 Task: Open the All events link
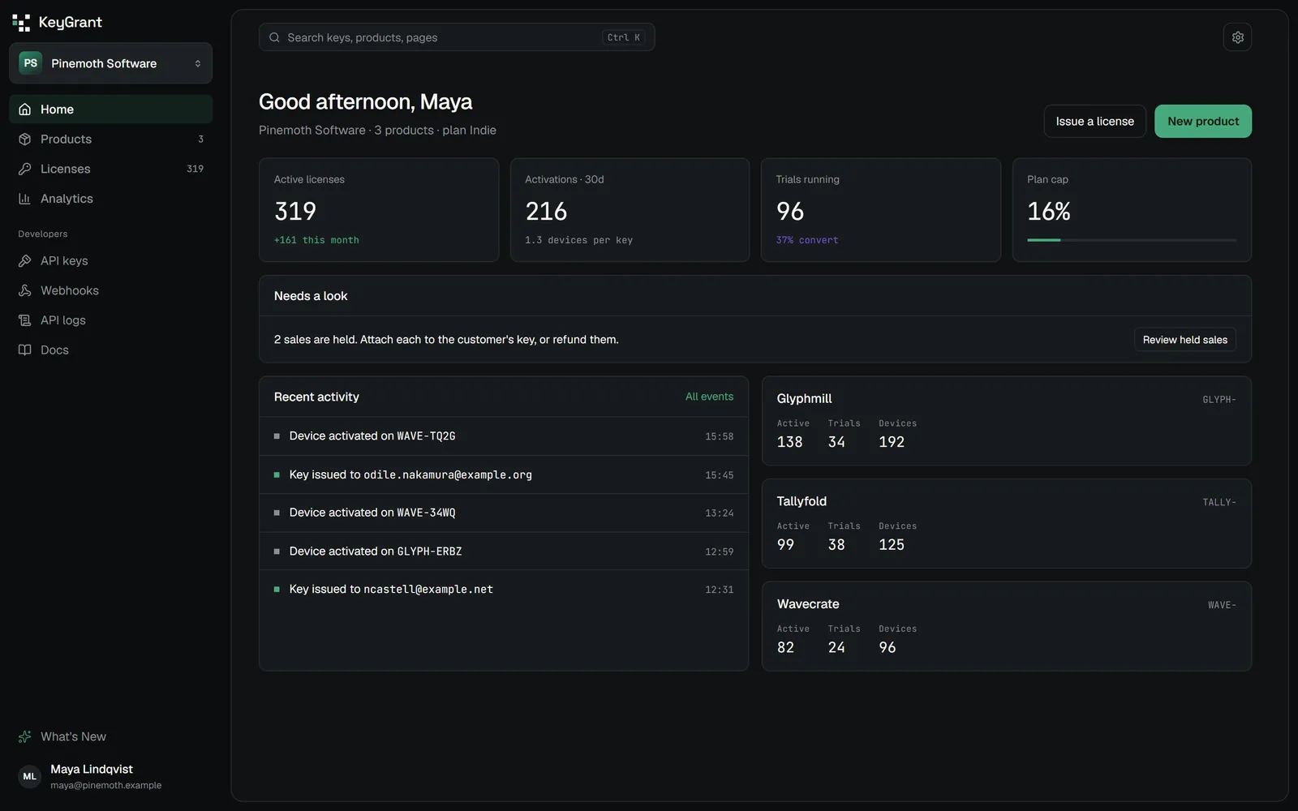(709, 397)
